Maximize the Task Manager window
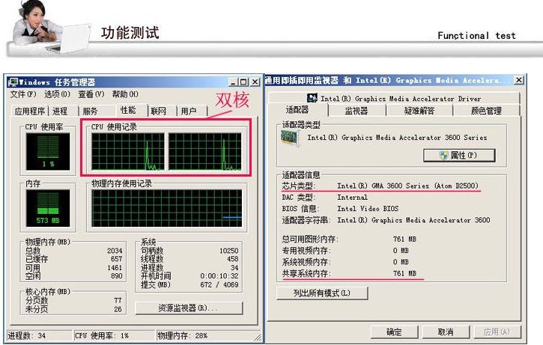Screen dimensions: 543x345 (x=243, y=82)
